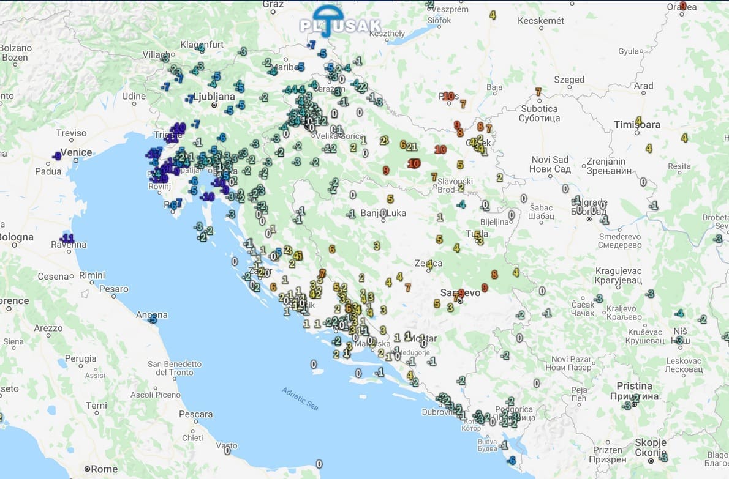Click the purple marker between Venice and Padua
This screenshot has width=729, height=479.
click(x=56, y=155)
